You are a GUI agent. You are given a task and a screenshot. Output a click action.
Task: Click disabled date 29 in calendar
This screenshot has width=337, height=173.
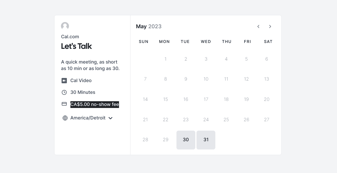(166, 140)
